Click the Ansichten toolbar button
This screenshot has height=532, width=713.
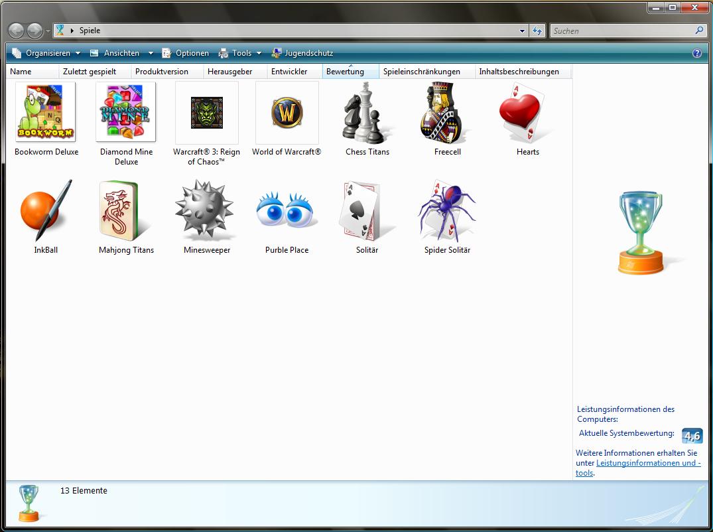(x=115, y=53)
